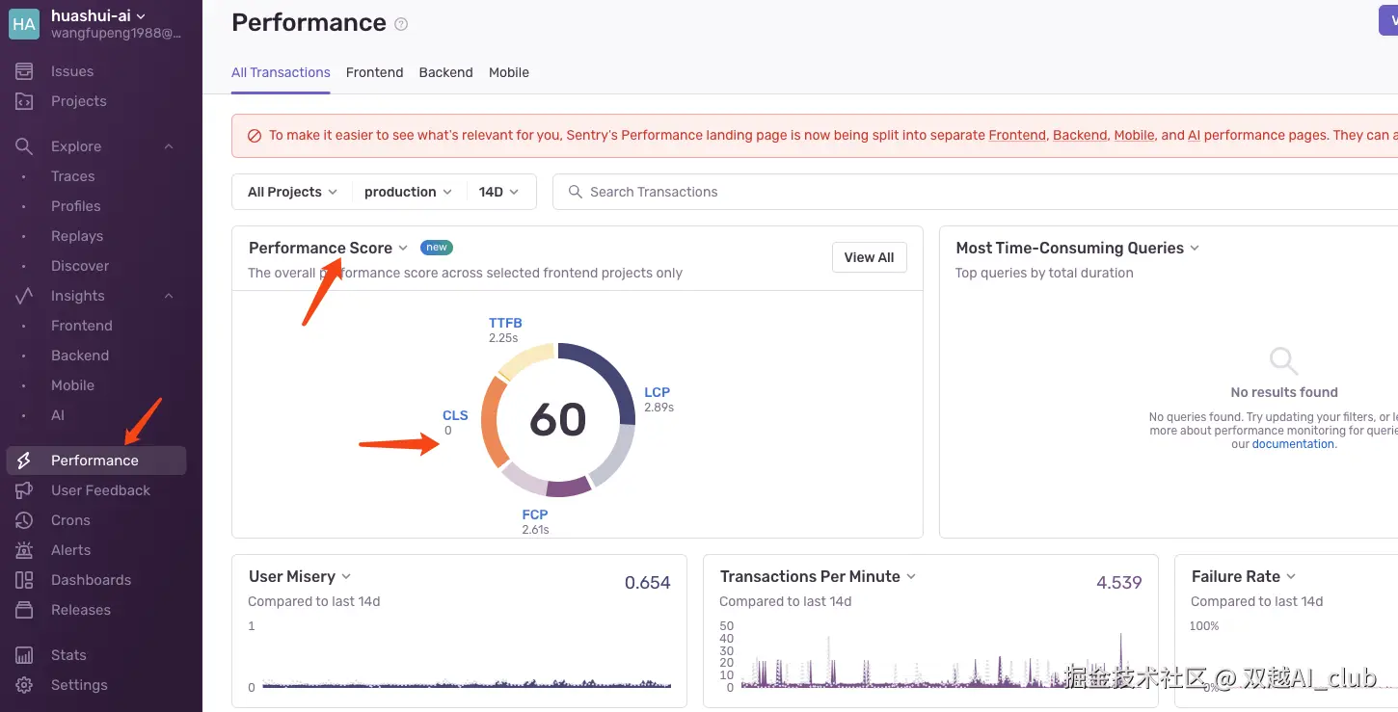This screenshot has height=712, width=1398.
Task: Open Settings gear icon in sidebar
Action: (24, 685)
